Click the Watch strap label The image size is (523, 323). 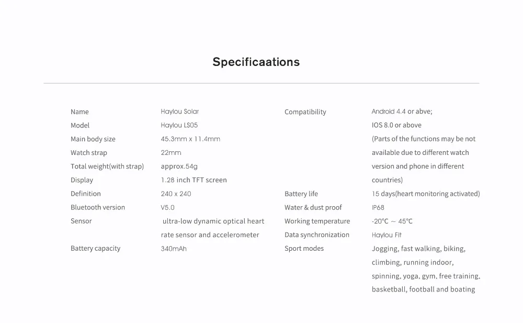[x=88, y=152]
